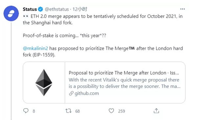Open the Status profile avatar
The height and width of the screenshot is (120, 197).
(x=11, y=13)
